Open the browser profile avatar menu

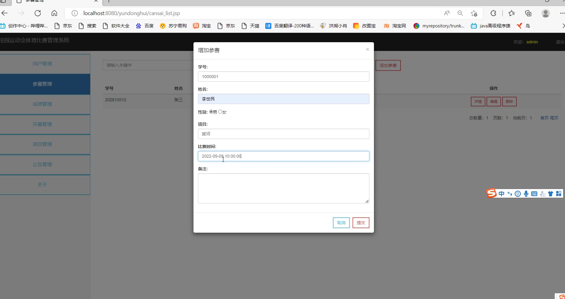[x=545, y=13]
